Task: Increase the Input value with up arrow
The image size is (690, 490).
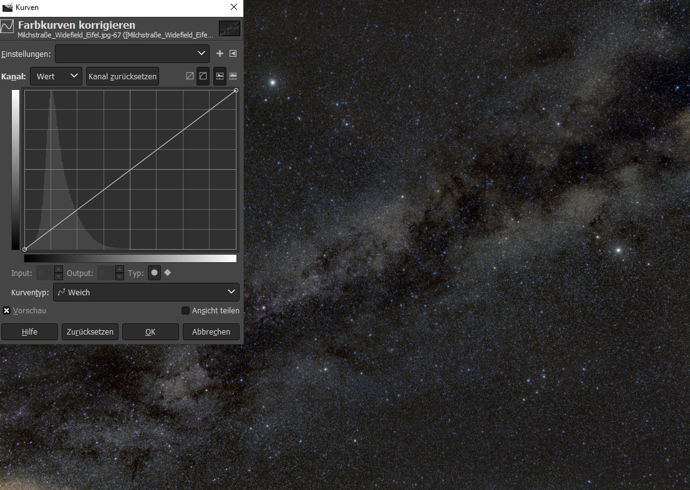Action: [59, 270]
